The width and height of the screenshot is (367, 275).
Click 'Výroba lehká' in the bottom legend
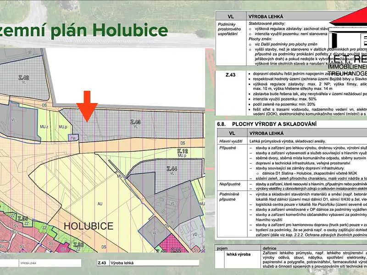(122, 263)
